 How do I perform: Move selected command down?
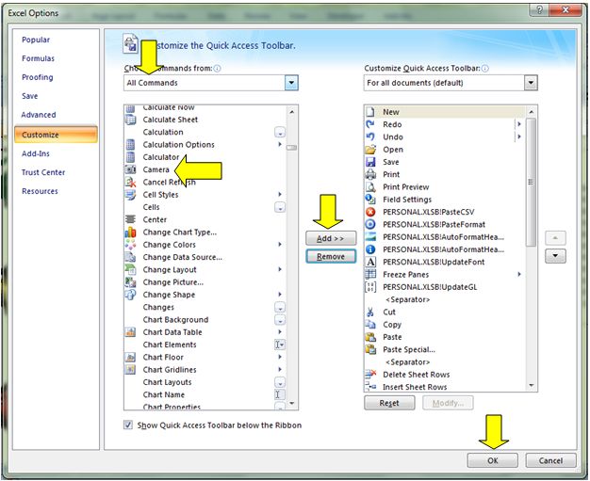[555, 256]
